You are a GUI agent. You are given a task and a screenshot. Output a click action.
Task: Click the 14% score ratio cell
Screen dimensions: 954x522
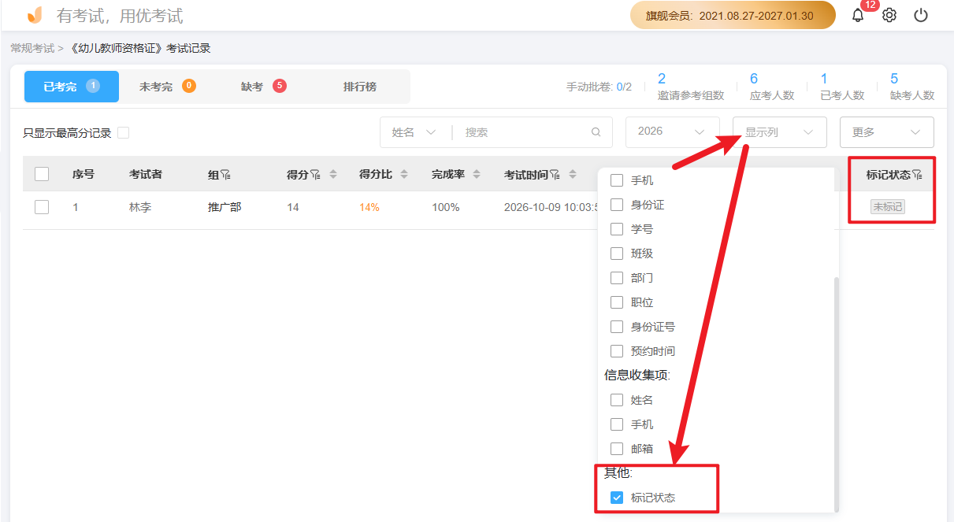(x=369, y=207)
